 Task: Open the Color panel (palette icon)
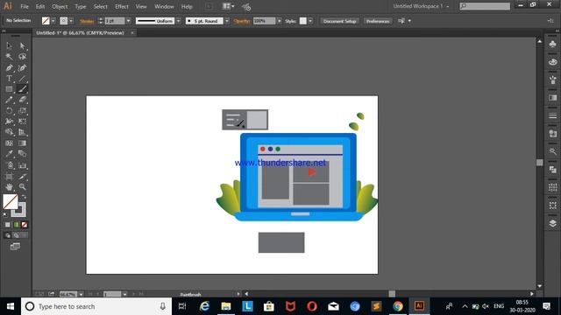(x=553, y=62)
